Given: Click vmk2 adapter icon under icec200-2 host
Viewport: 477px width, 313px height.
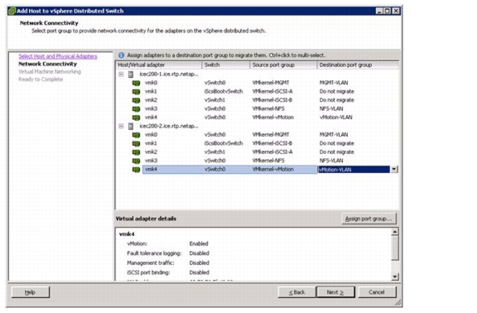Looking at the screenshot, I should click(x=136, y=152).
